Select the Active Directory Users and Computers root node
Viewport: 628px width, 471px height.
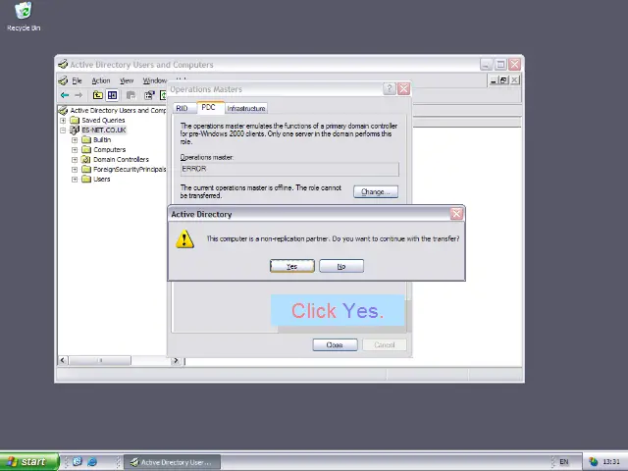point(118,110)
